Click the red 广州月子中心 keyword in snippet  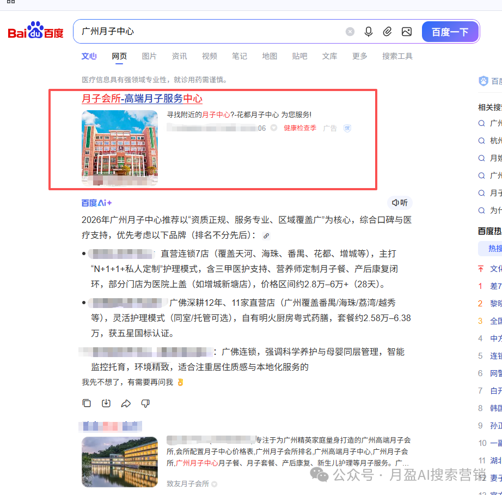click(197, 463)
